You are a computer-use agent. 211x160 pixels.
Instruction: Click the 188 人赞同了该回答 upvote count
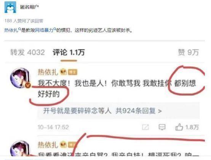(24, 21)
